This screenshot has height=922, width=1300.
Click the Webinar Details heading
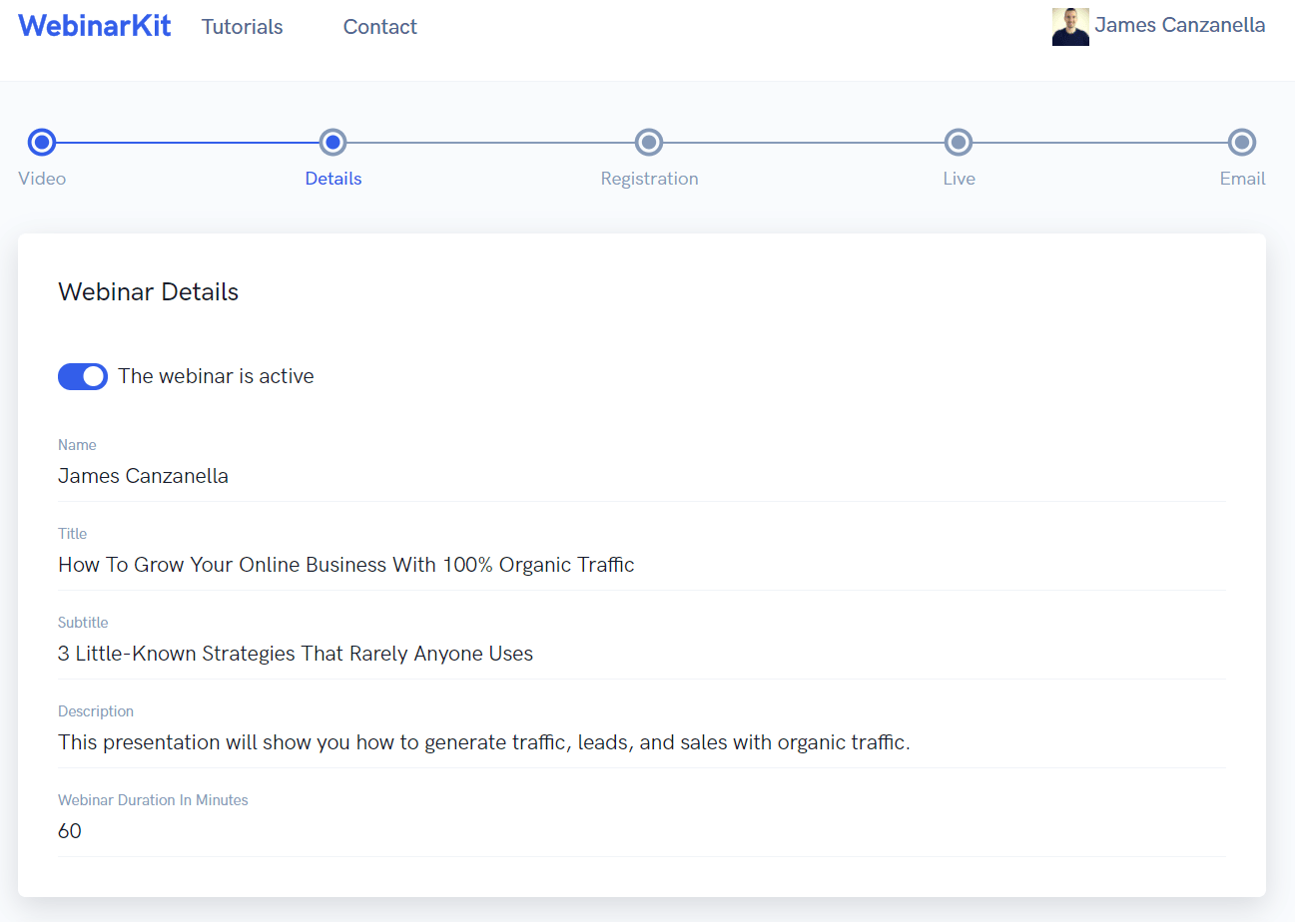click(149, 292)
